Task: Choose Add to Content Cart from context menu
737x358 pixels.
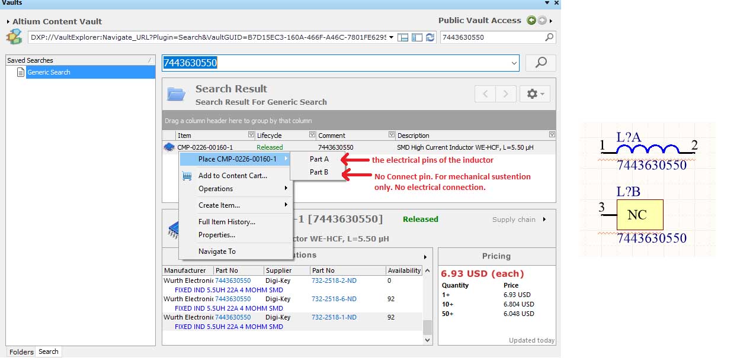Action: pyautogui.click(x=232, y=176)
